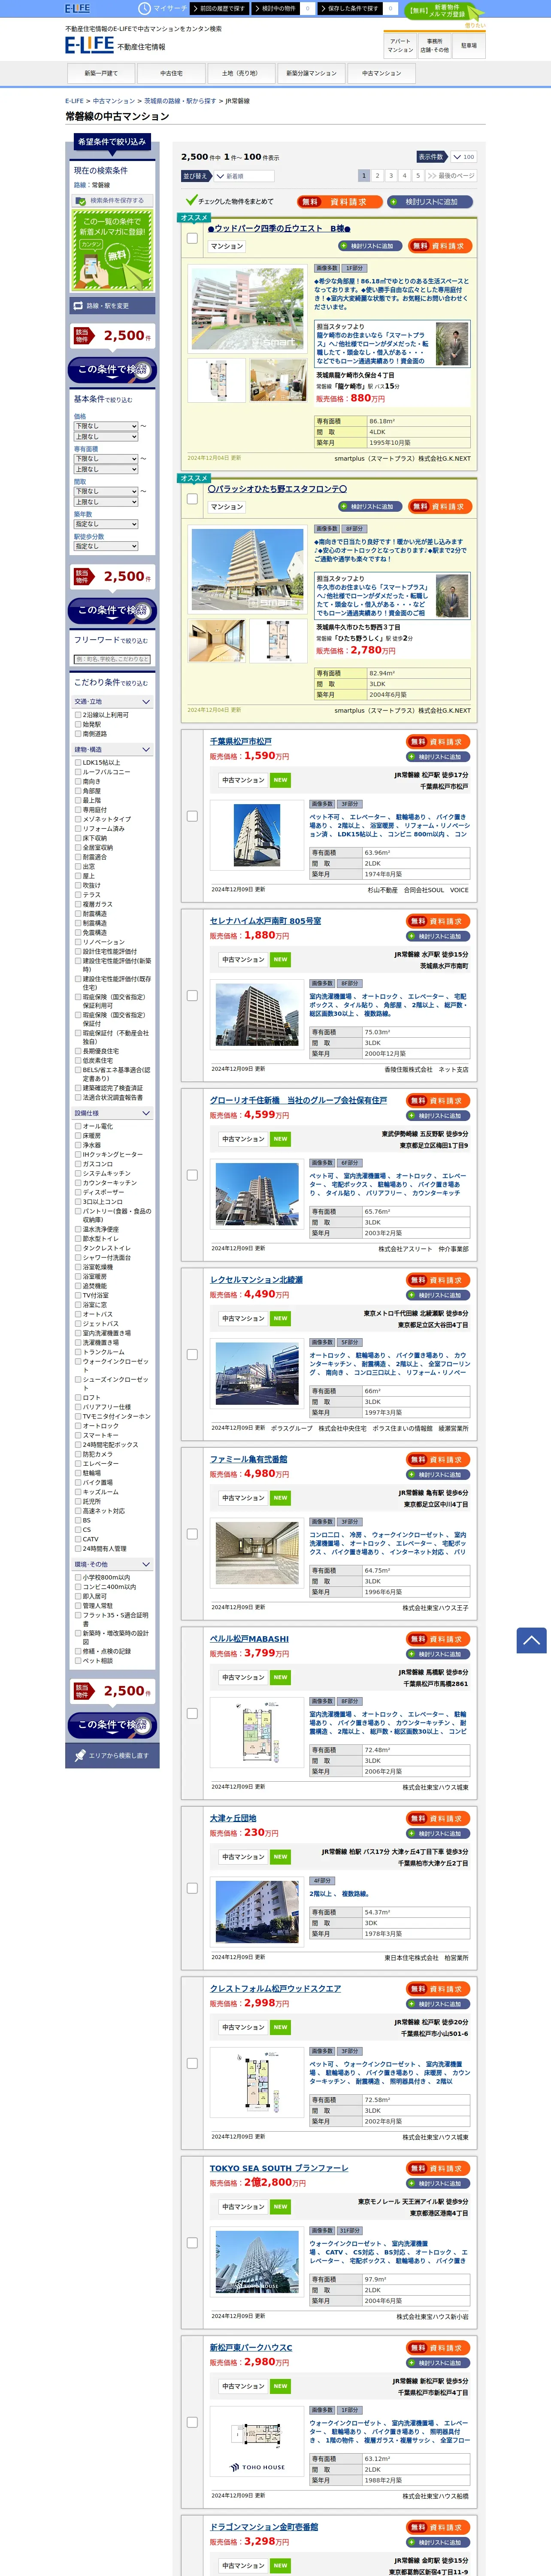Open the interior photo thumbnail of パラッシオひたち野エスタフロンテ

pyautogui.click(x=218, y=640)
